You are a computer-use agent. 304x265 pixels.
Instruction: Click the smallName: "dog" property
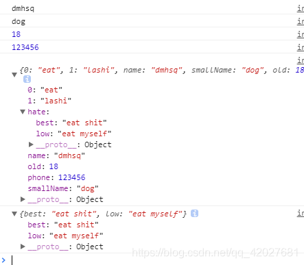click(x=63, y=188)
